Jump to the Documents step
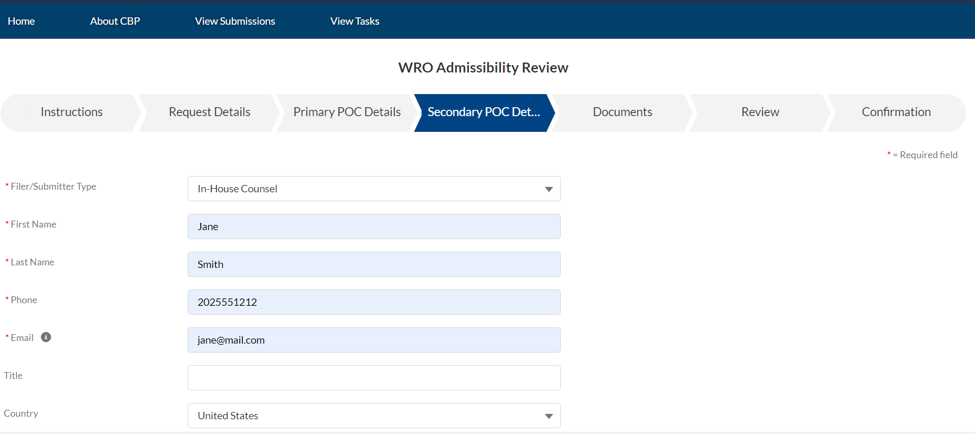Image resolution: width=975 pixels, height=434 pixels. (622, 112)
